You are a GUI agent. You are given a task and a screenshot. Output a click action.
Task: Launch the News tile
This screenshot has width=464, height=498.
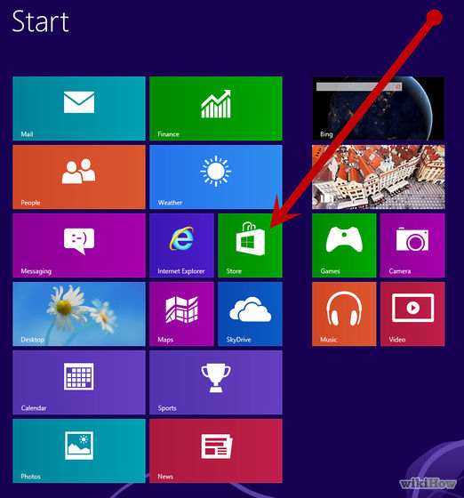pyautogui.click(x=216, y=451)
